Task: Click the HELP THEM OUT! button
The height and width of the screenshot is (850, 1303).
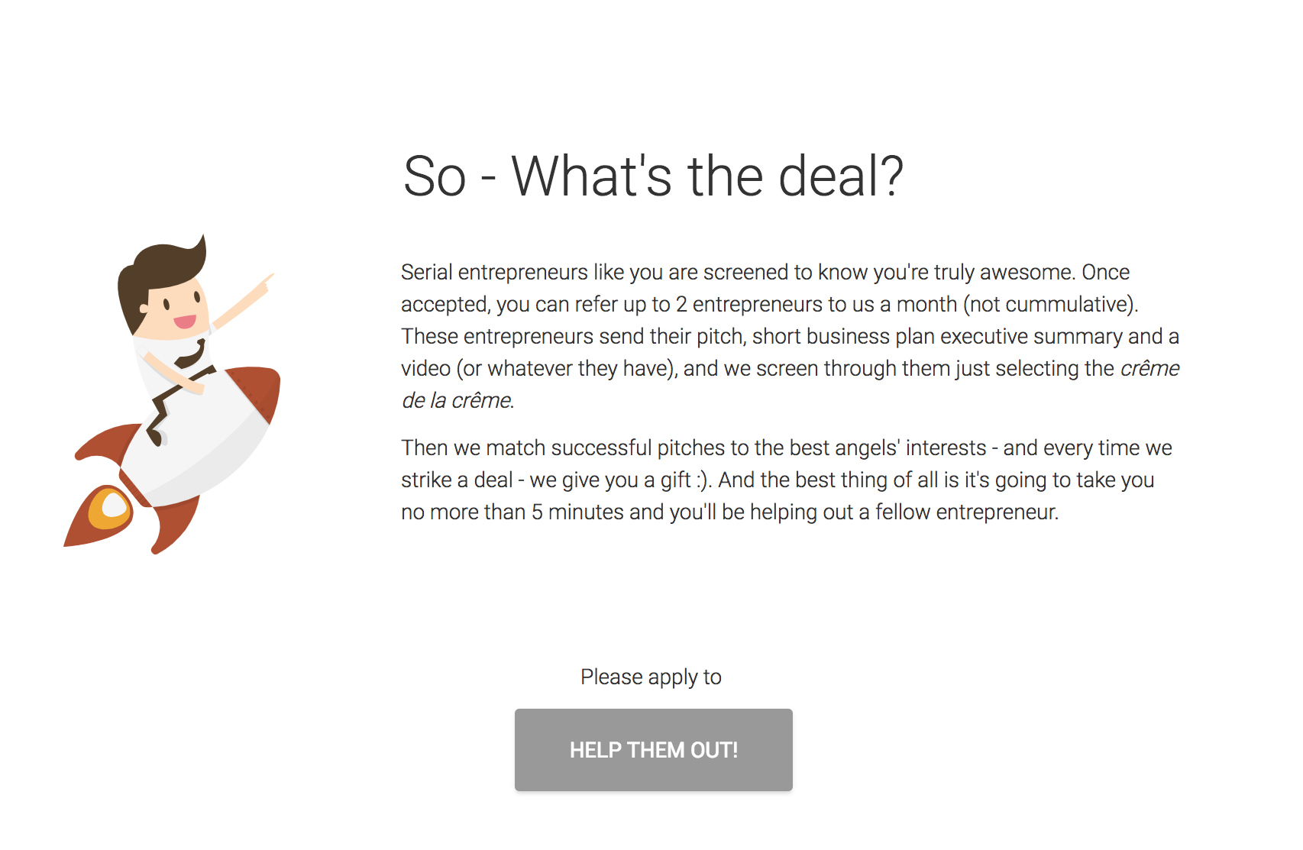Action: [x=653, y=749]
